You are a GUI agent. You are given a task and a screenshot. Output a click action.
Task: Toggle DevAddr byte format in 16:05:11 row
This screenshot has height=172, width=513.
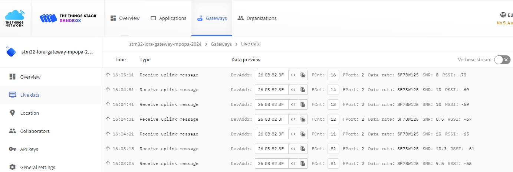tap(293, 75)
